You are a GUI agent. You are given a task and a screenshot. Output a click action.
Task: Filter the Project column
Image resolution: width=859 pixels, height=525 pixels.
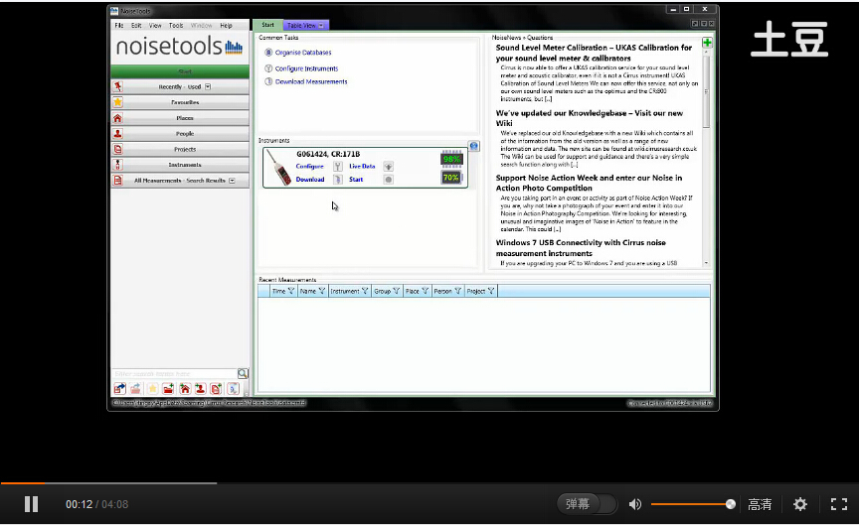pos(491,291)
